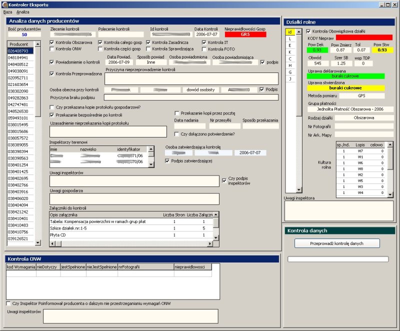The width and height of the screenshot is (400, 331).
Task: Click Nr Fotografii field
Action: click(x=364, y=126)
